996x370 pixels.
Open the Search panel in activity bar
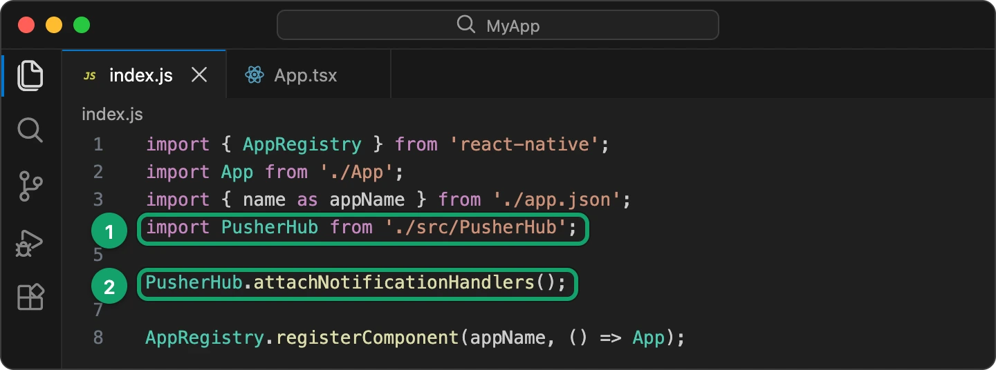30,130
